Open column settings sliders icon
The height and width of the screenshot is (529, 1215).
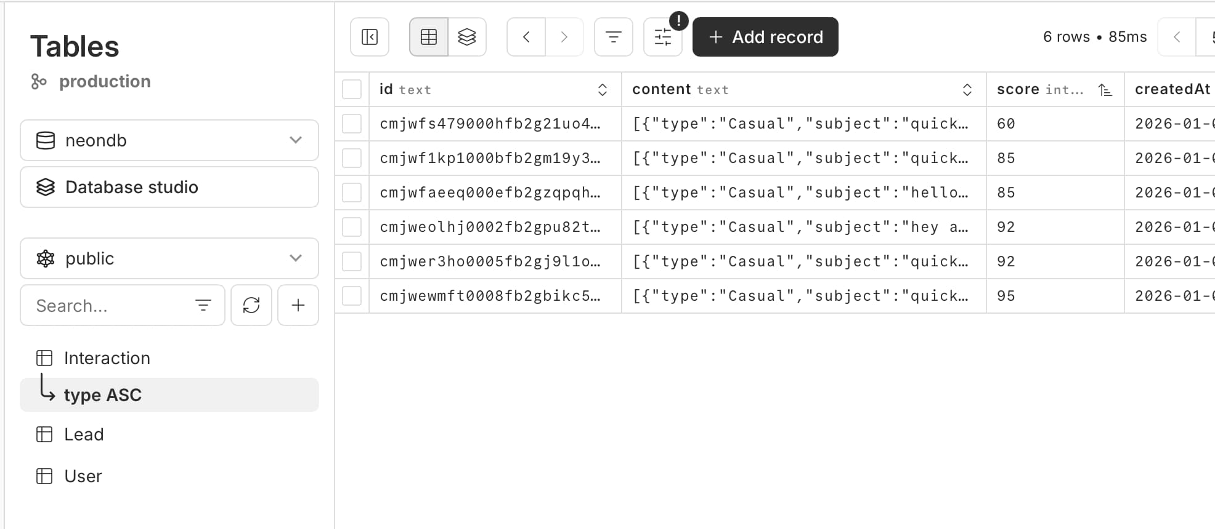click(663, 38)
